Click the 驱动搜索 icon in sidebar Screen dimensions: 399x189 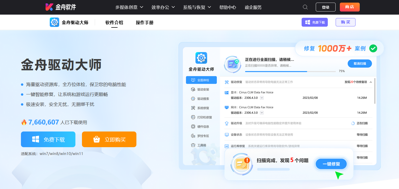(193, 99)
